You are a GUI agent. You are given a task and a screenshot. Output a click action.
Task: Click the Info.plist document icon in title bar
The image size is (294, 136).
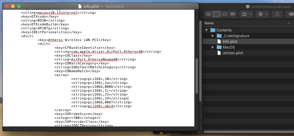click(x=80, y=6)
